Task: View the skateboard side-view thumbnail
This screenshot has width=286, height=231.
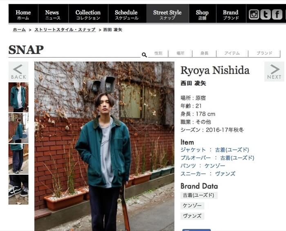Action: tap(18, 128)
